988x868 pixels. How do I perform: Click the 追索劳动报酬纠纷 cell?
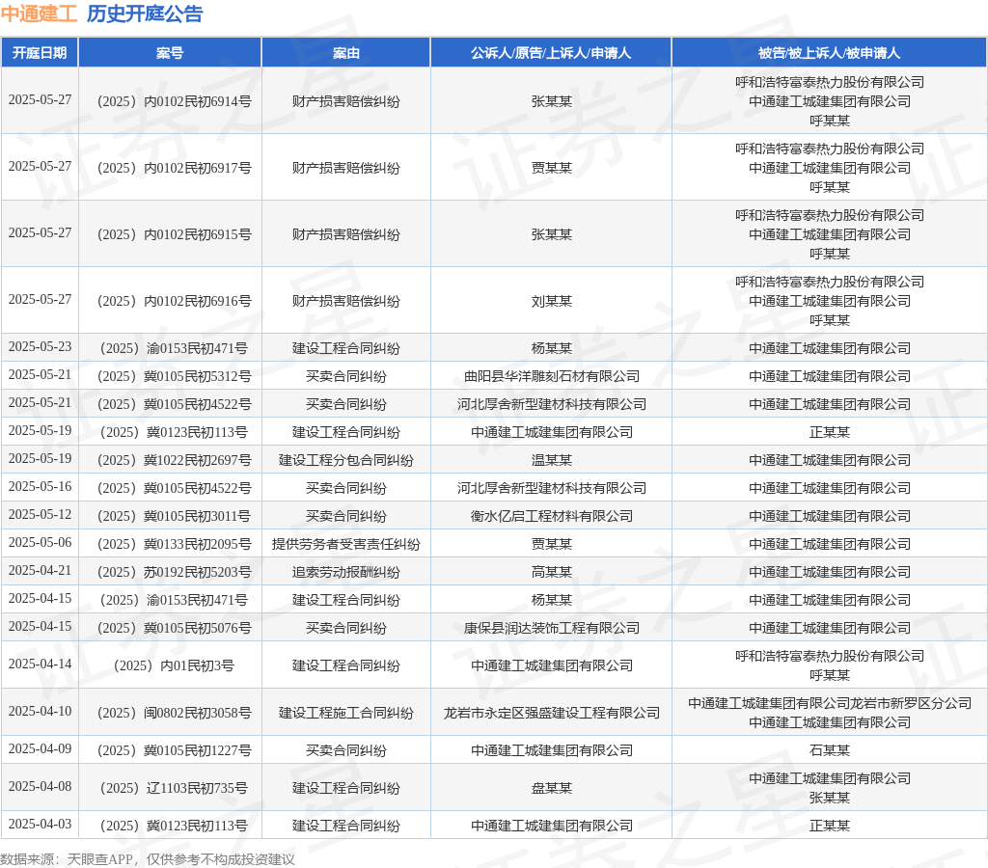[x=346, y=573]
